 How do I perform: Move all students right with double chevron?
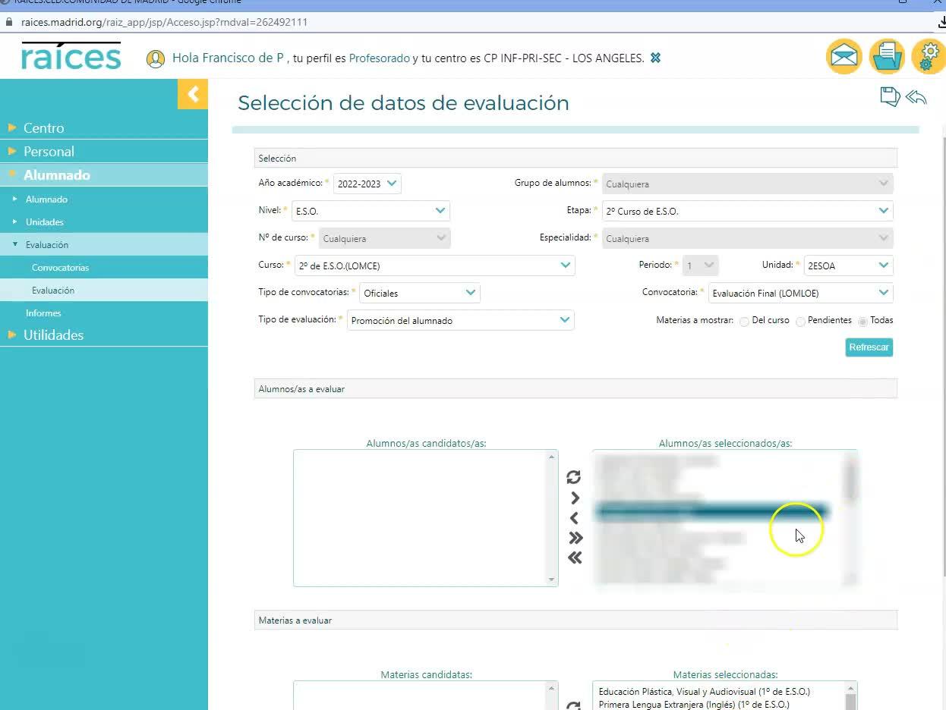[x=575, y=539]
